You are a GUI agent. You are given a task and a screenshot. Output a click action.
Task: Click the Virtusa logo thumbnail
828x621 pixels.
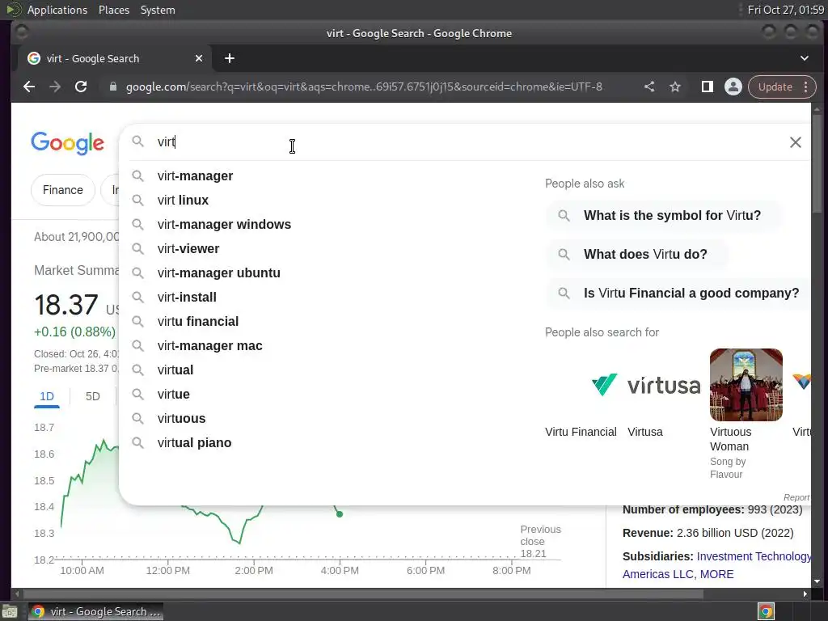(x=664, y=385)
